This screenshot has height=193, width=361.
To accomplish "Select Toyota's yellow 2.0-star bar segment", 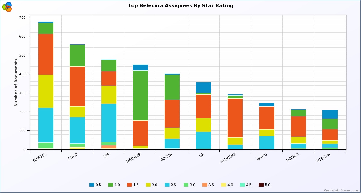I will pos(46,91).
